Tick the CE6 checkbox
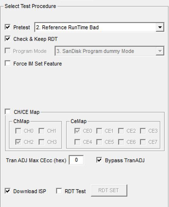169x207 pixels. point(121,142)
